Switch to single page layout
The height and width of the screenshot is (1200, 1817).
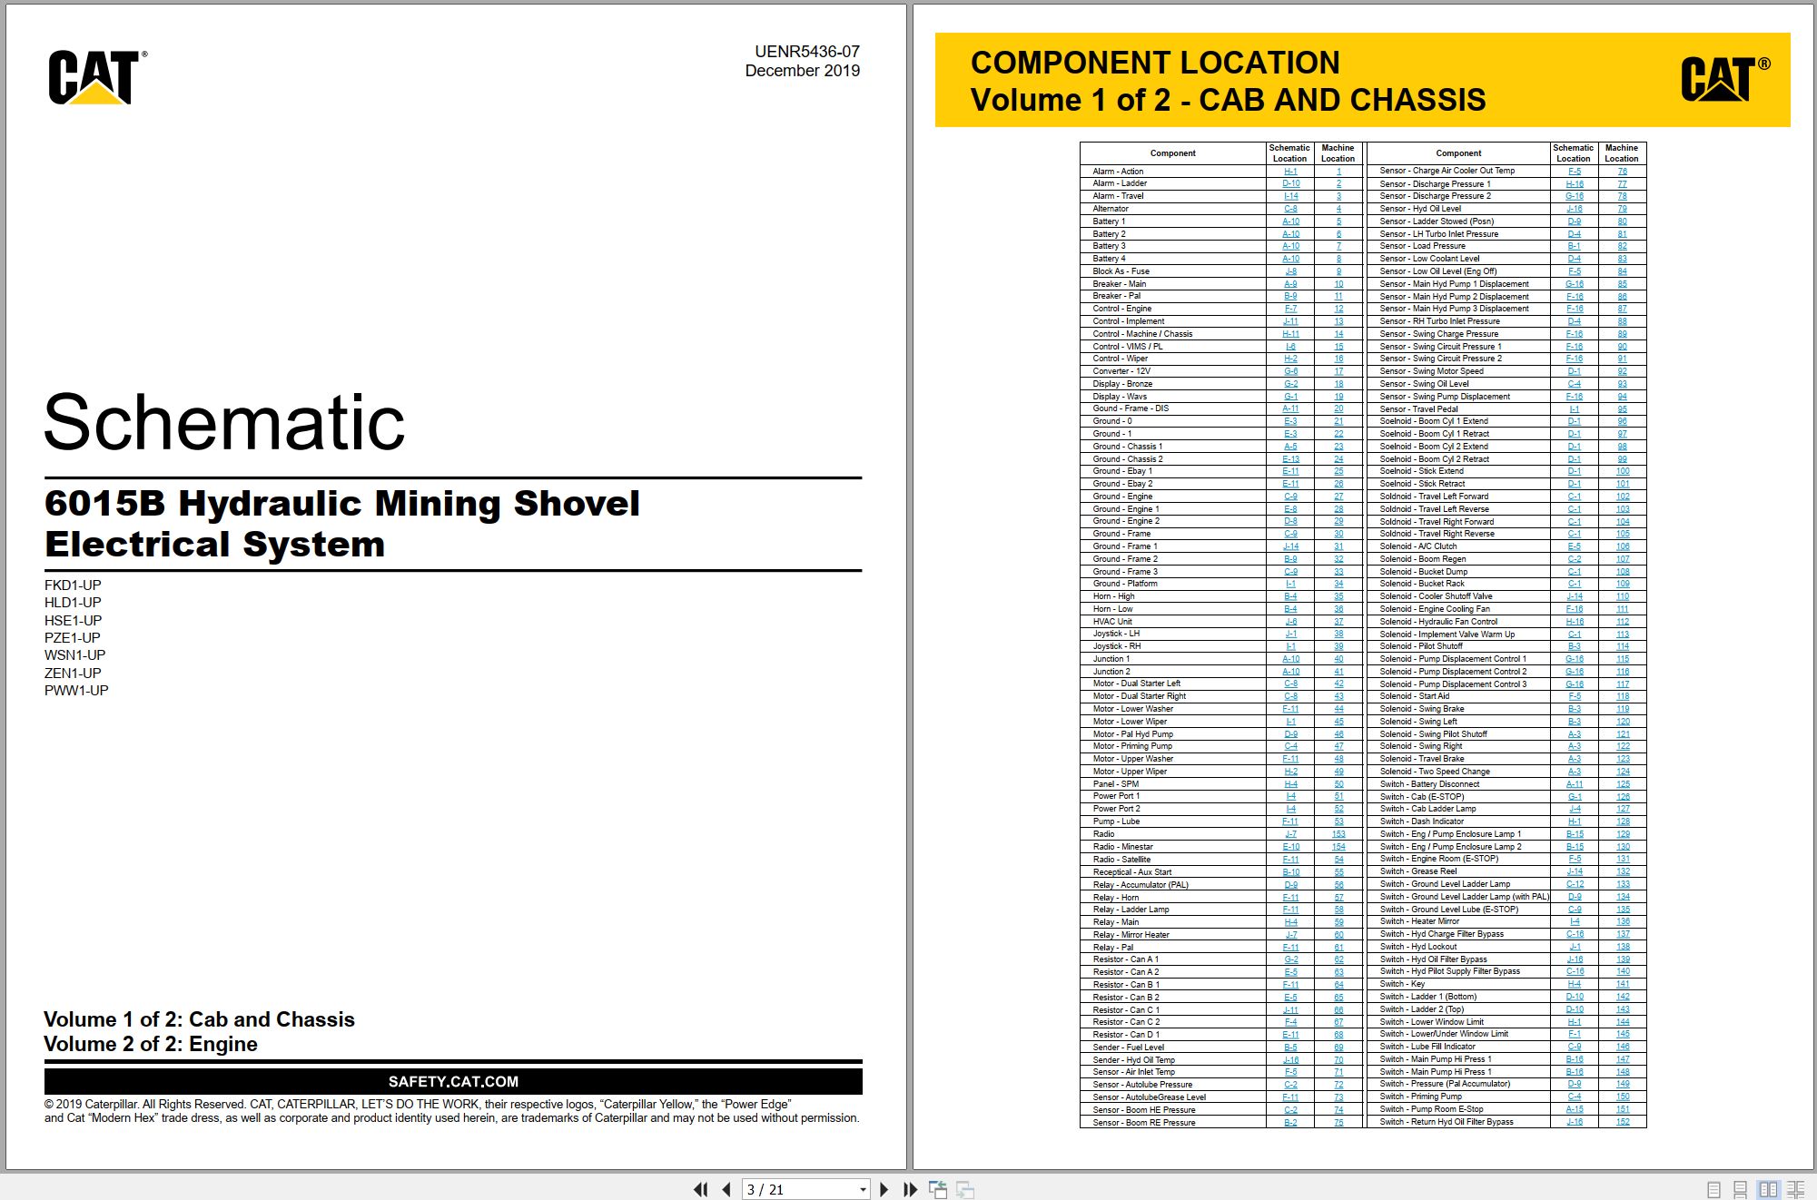tap(1713, 1189)
